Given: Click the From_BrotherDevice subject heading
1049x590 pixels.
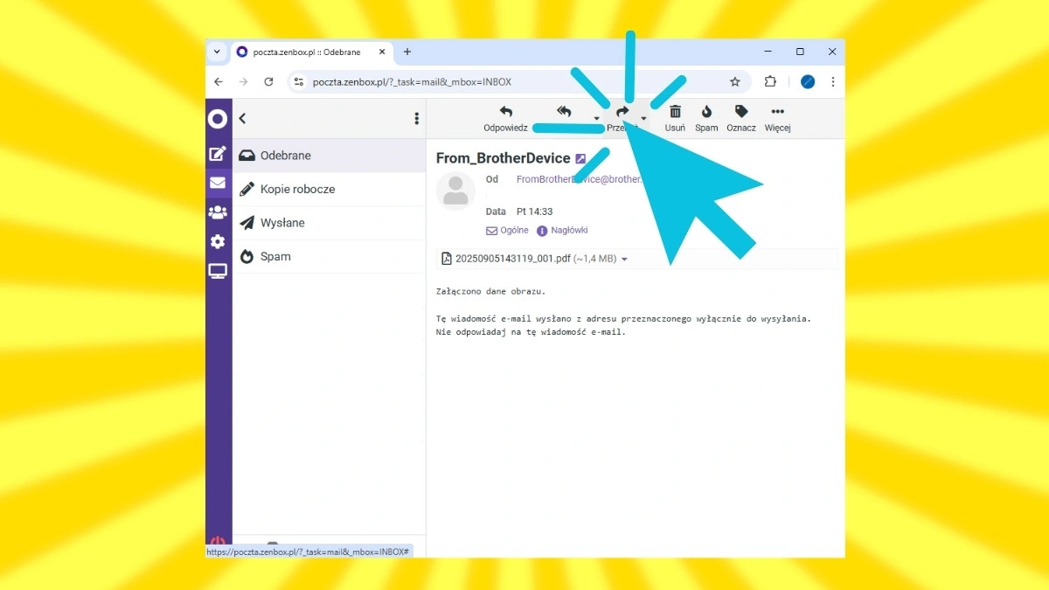Looking at the screenshot, I should (x=503, y=158).
